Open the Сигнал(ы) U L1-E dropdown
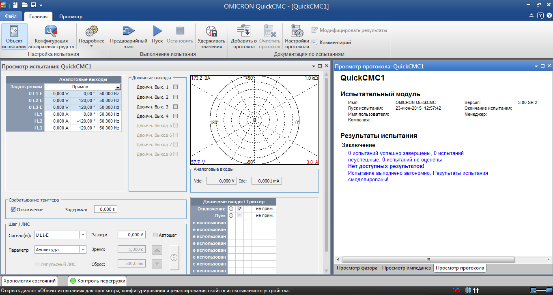 coord(83,235)
